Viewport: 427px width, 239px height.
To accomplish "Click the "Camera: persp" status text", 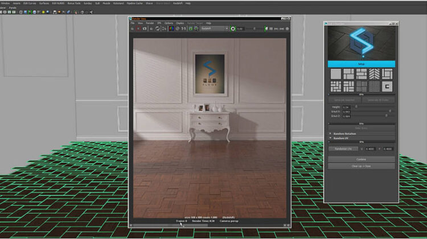I will (x=229, y=221).
